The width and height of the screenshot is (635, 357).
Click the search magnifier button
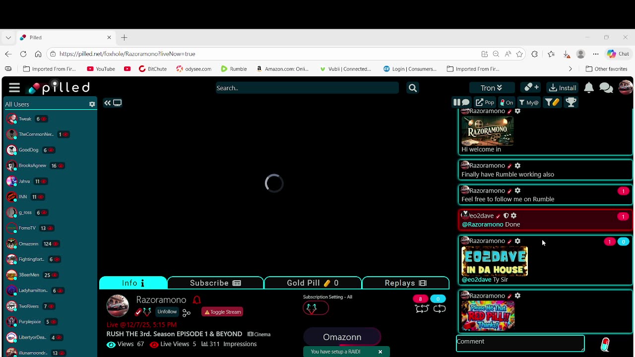pos(412,88)
